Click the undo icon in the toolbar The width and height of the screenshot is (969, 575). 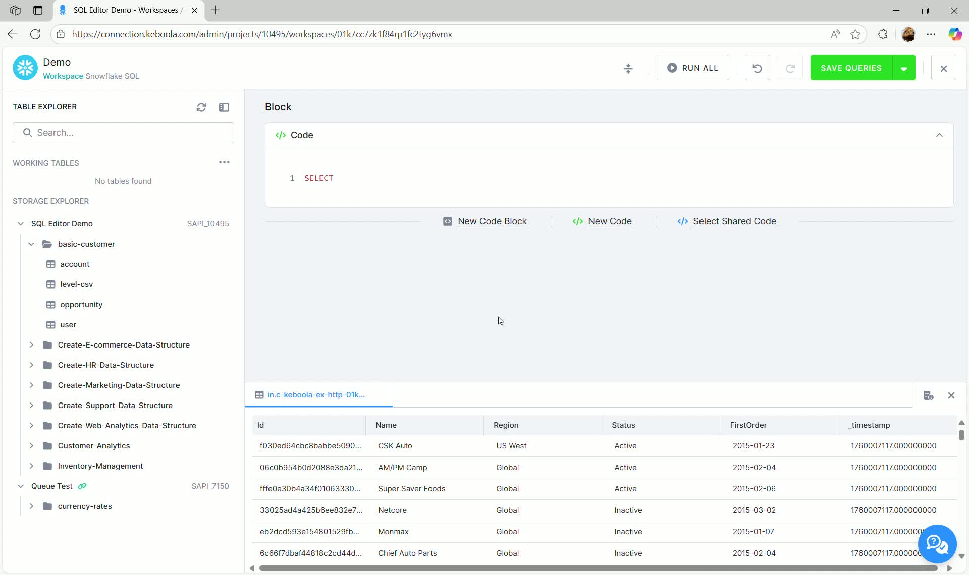pyautogui.click(x=757, y=67)
